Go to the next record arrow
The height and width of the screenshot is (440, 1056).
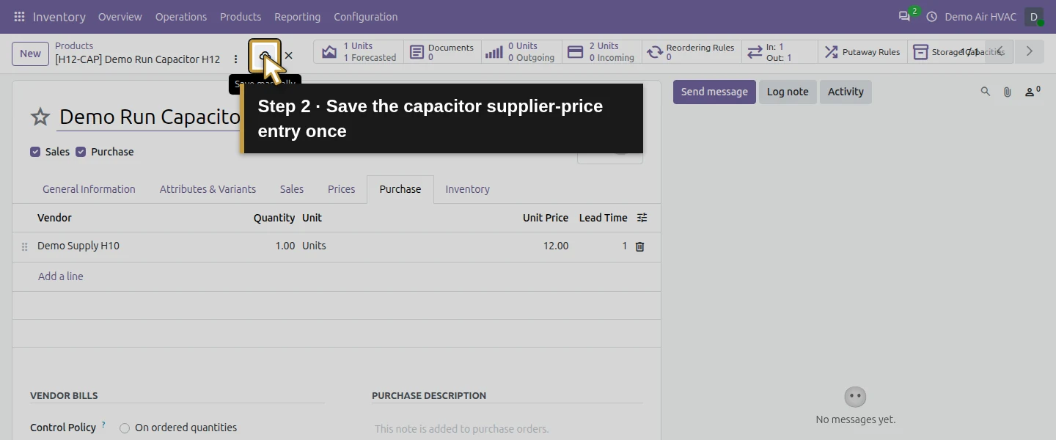click(1030, 51)
